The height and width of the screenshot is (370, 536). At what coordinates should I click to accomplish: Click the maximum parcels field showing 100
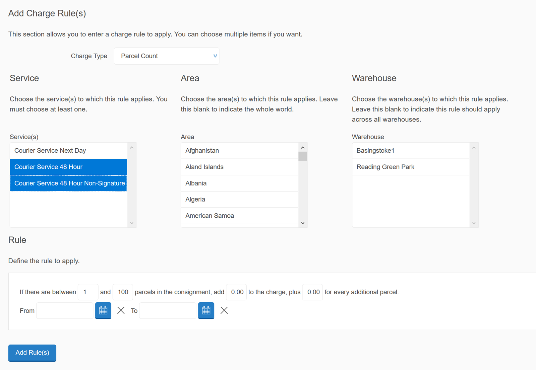click(123, 292)
